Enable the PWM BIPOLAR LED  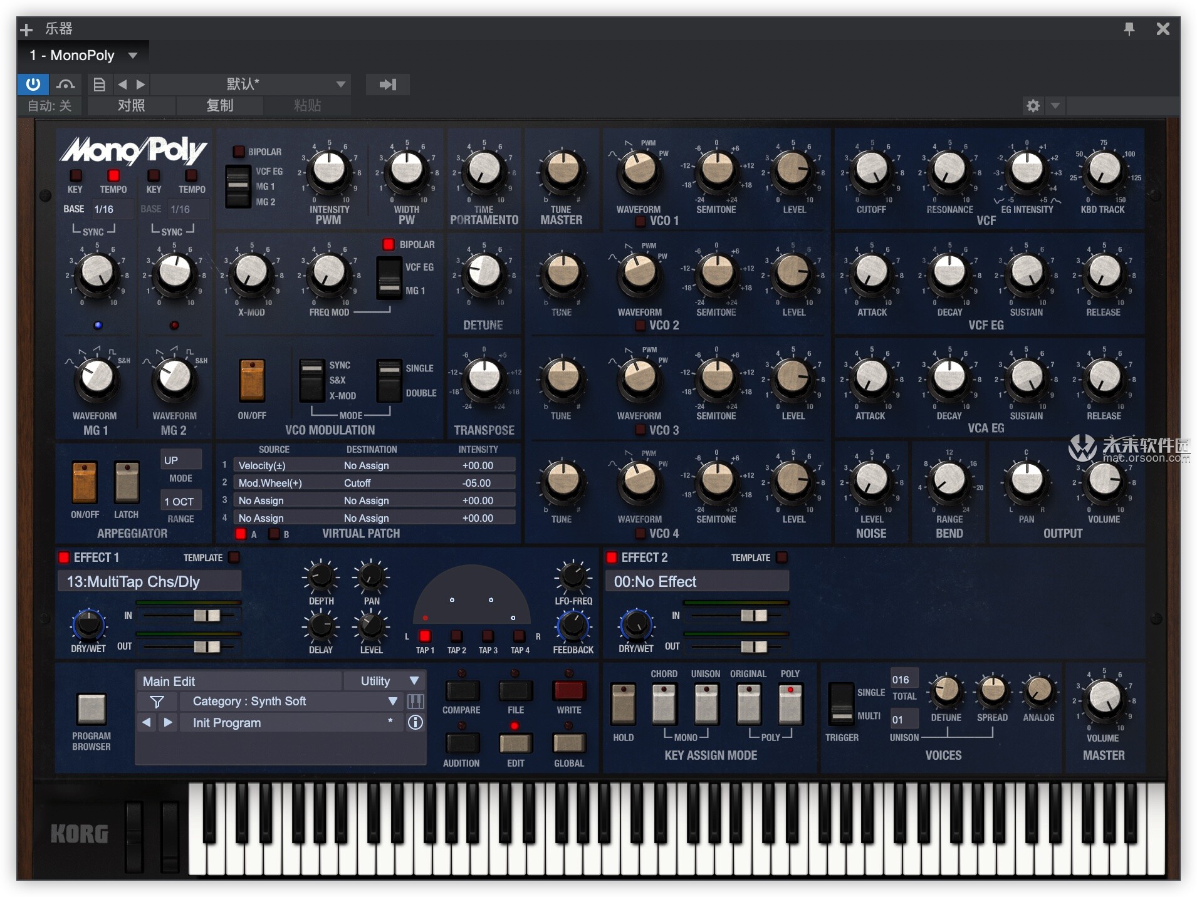point(238,152)
